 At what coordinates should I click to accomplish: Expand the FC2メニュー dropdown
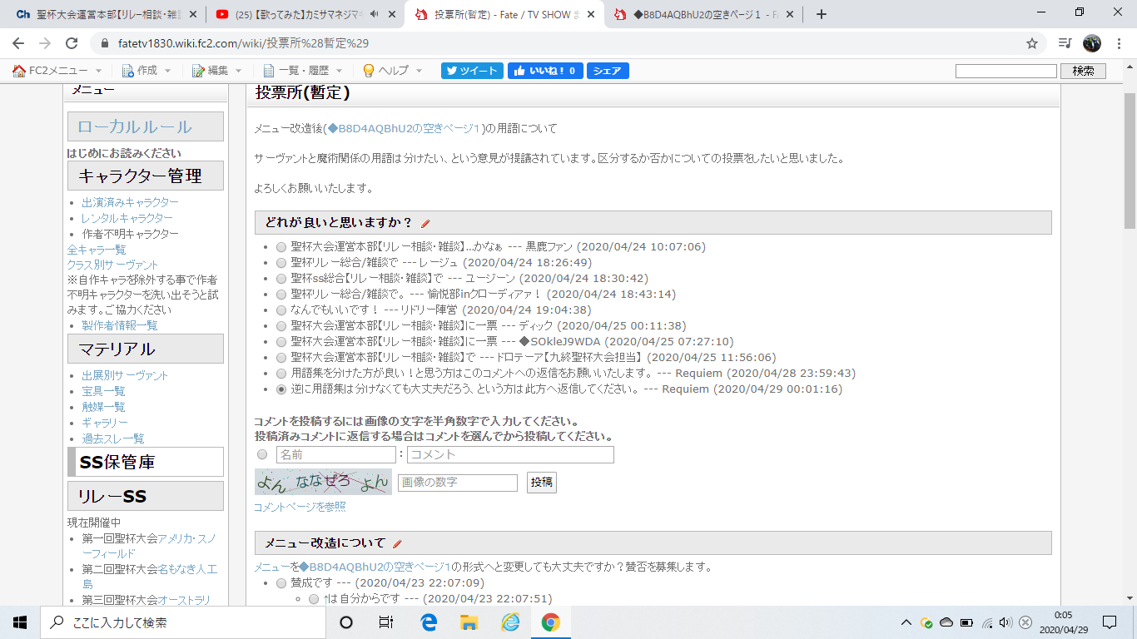click(57, 71)
